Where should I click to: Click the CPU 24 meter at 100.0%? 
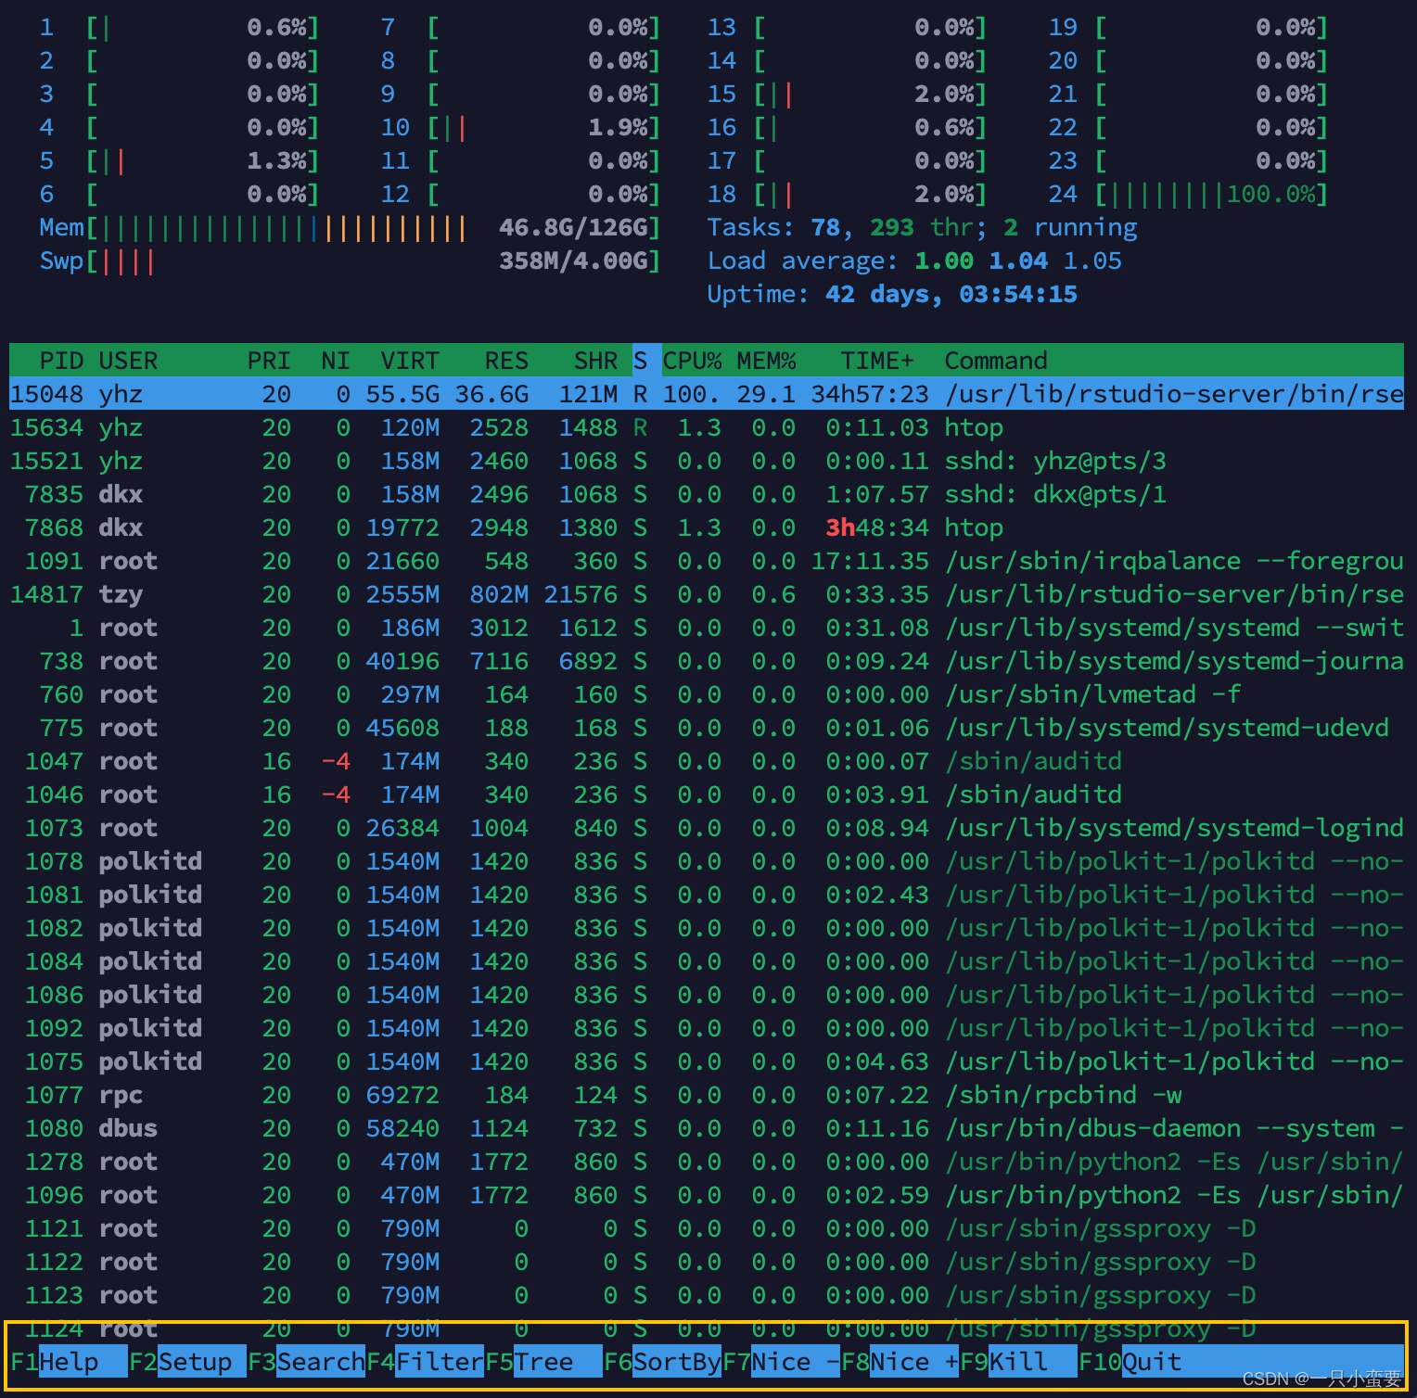[x=1189, y=195]
